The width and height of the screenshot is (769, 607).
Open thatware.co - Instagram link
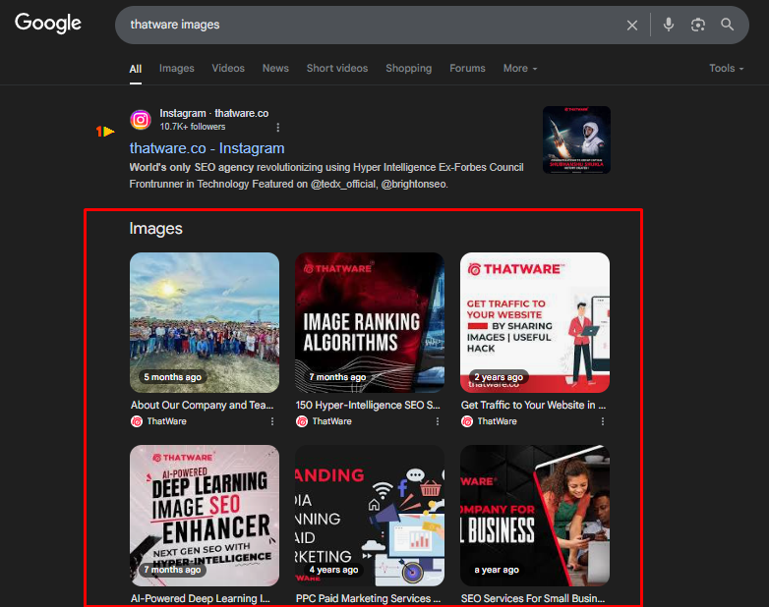pos(207,148)
